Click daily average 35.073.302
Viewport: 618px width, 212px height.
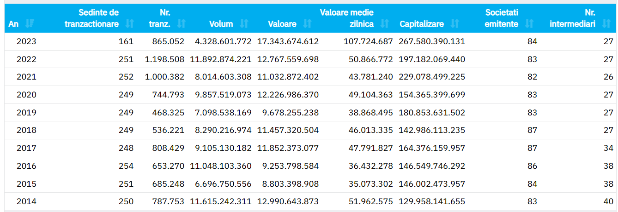click(x=370, y=184)
